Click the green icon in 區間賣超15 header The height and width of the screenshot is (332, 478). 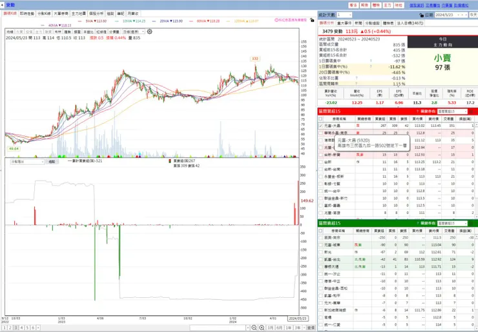[x=471, y=223]
